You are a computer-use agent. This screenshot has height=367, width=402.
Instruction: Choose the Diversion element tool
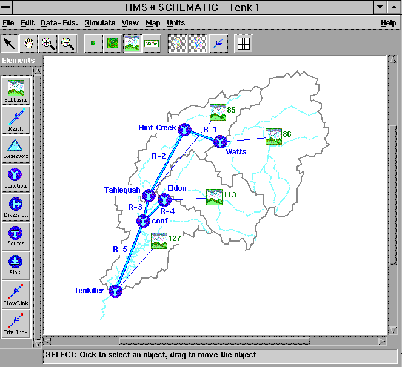pos(16,206)
